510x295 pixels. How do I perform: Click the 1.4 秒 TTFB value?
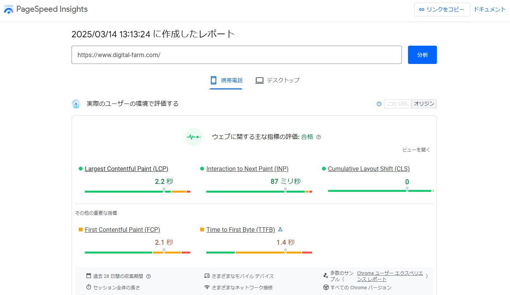pyautogui.click(x=285, y=242)
